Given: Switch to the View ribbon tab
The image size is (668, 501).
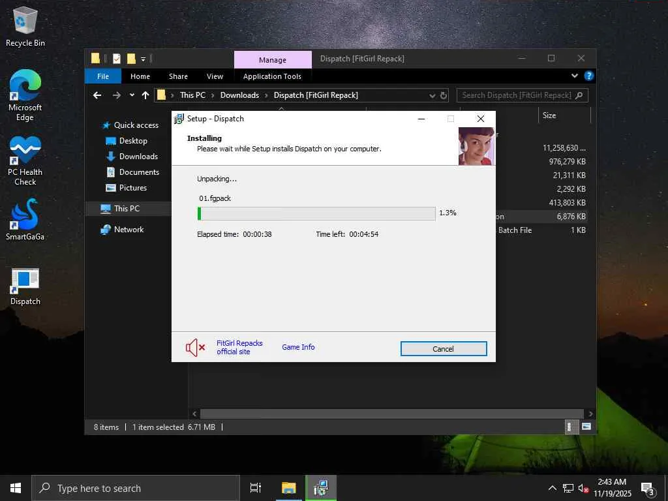Looking at the screenshot, I should click(x=215, y=76).
